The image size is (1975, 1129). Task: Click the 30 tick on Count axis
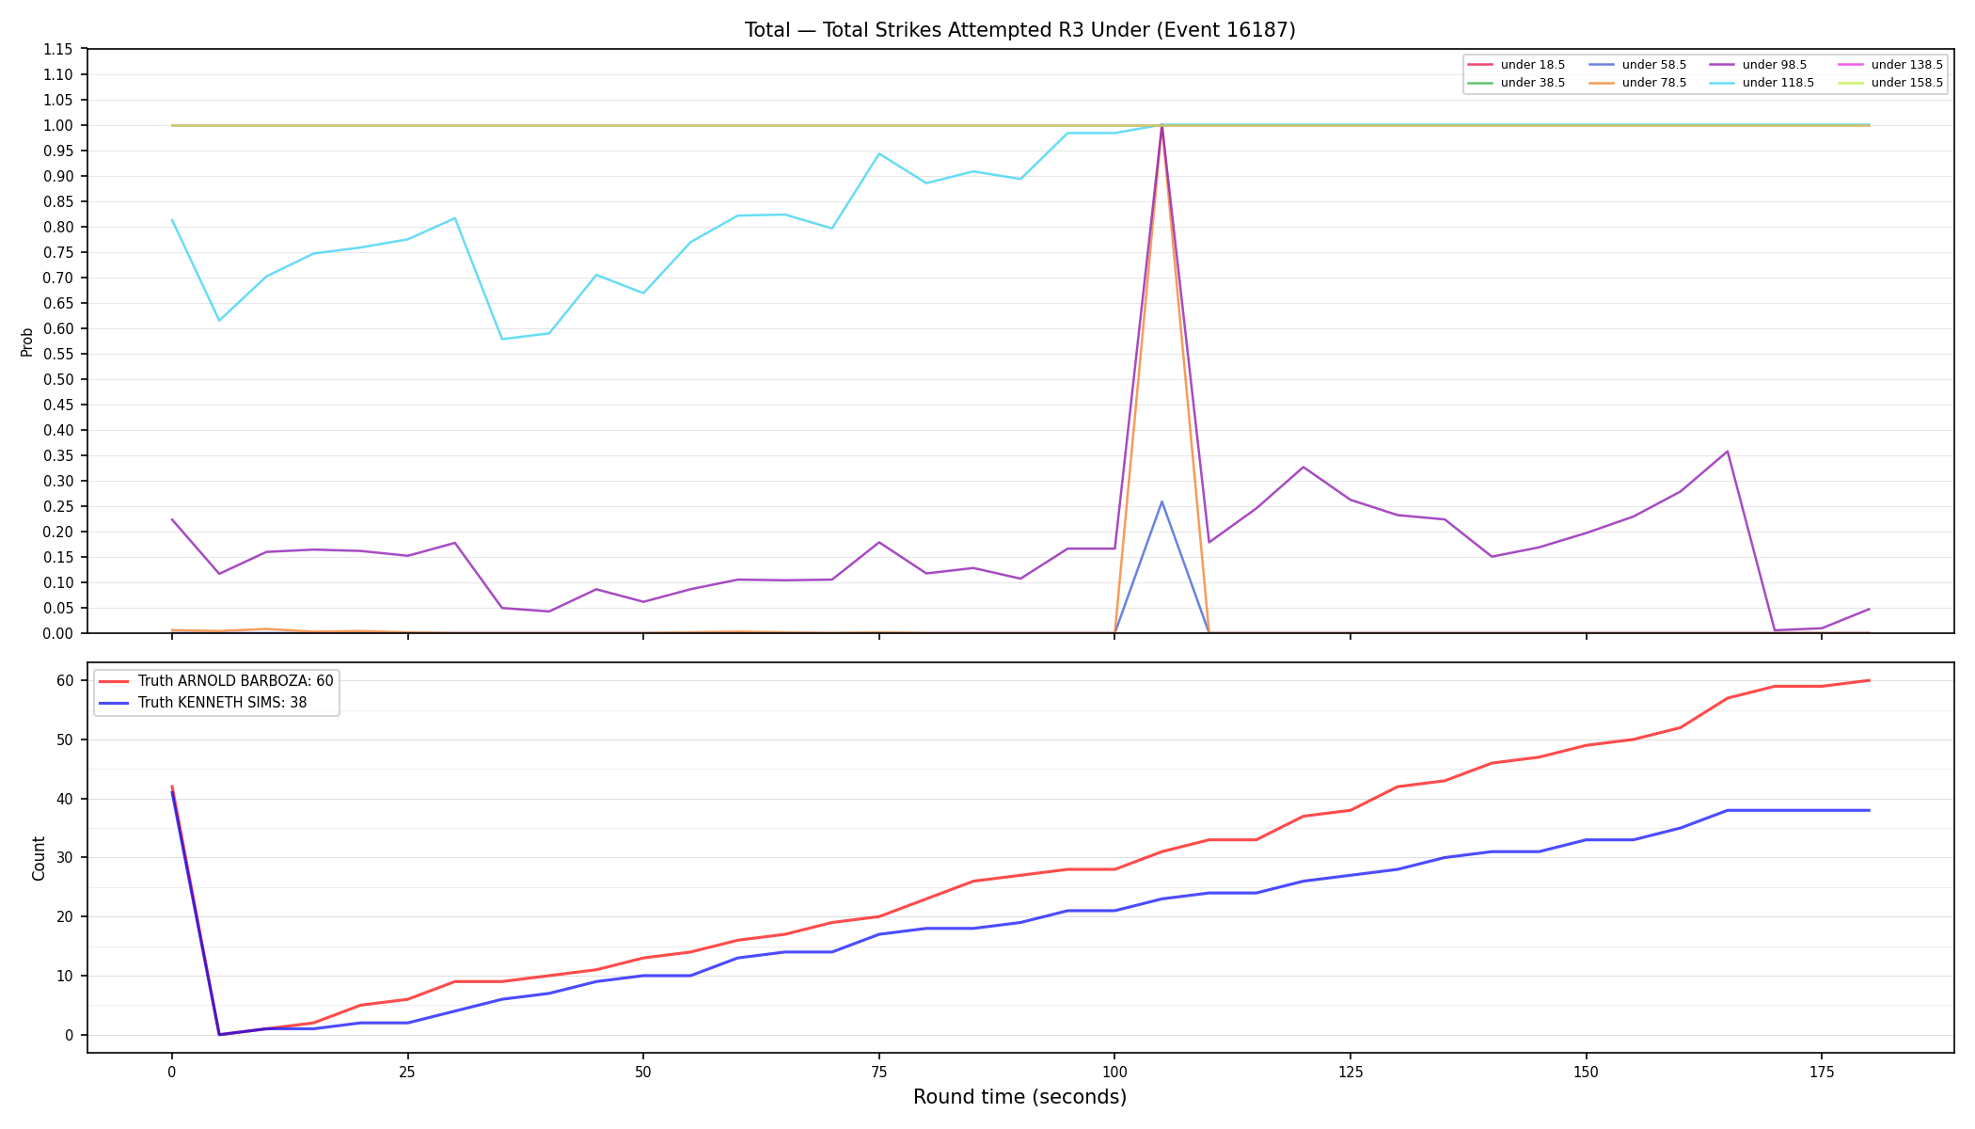pyautogui.click(x=66, y=858)
